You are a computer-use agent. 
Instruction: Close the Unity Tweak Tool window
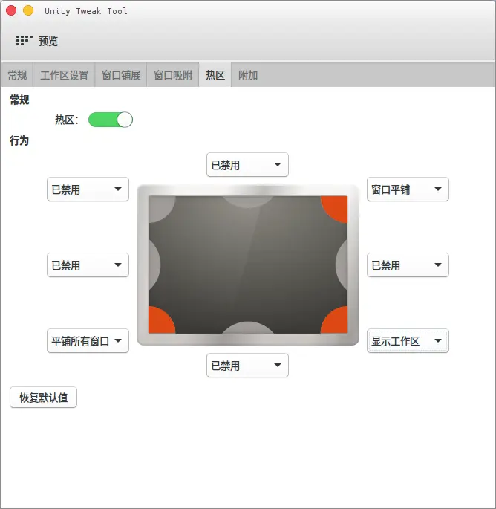(x=11, y=10)
